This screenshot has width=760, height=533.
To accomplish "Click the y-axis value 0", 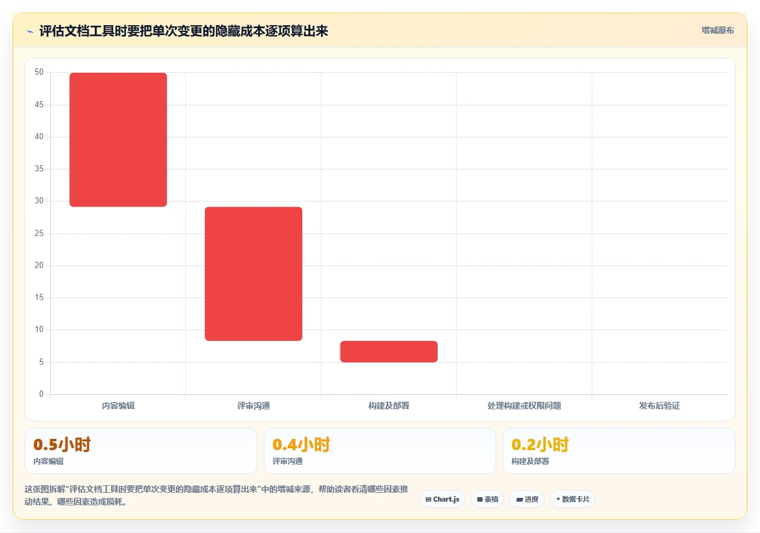I will [41, 394].
